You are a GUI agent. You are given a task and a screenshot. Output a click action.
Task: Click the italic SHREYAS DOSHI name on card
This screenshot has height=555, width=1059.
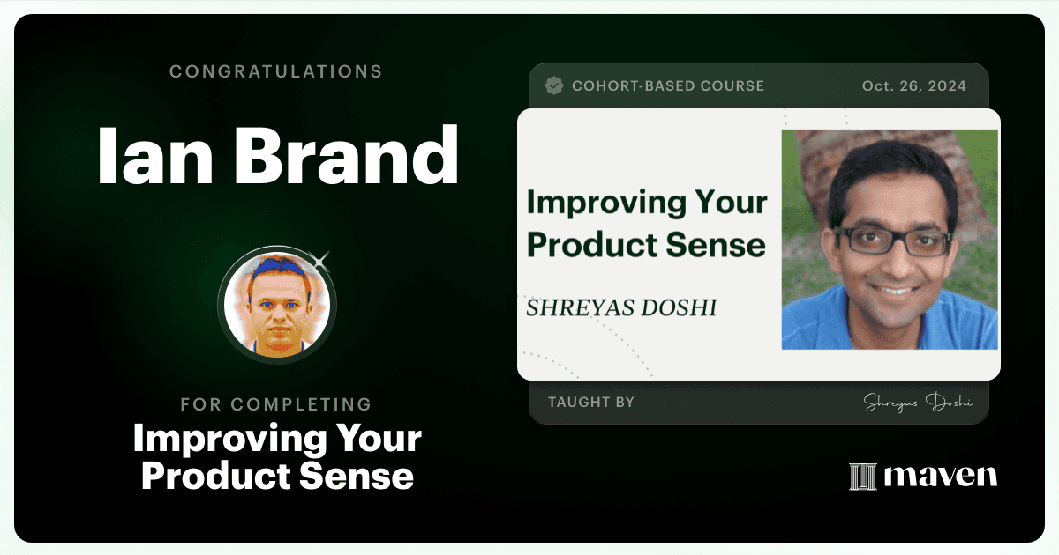point(621,308)
